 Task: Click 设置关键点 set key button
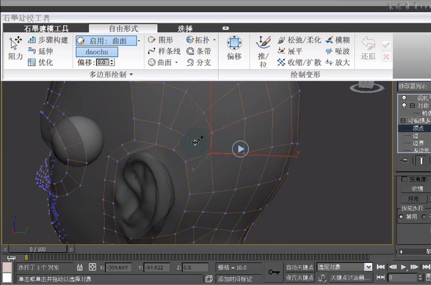299,277
